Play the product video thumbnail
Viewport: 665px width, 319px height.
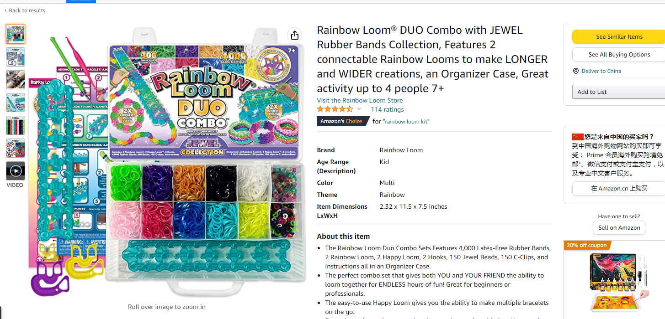16,171
